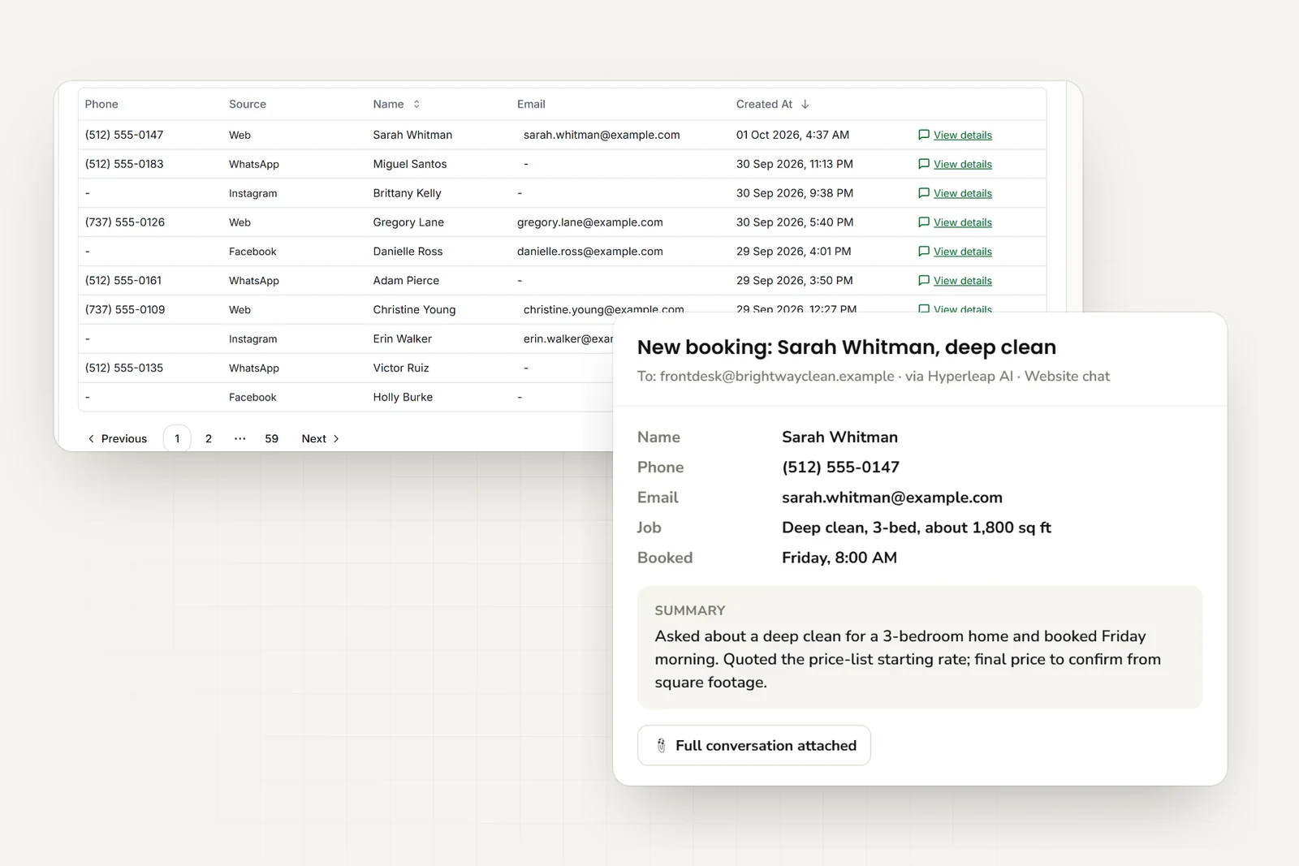This screenshot has height=866, width=1299.
Task: Toggle Created At descending sort arrow
Action: coord(805,104)
